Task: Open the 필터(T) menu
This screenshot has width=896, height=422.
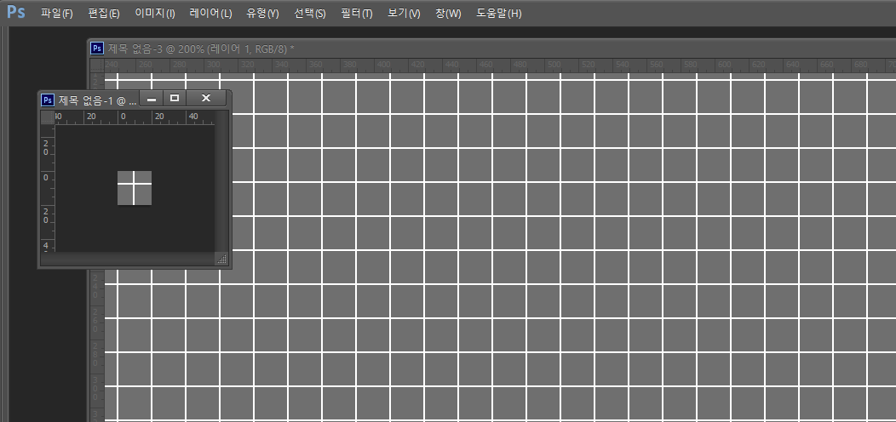Action: pyautogui.click(x=356, y=13)
